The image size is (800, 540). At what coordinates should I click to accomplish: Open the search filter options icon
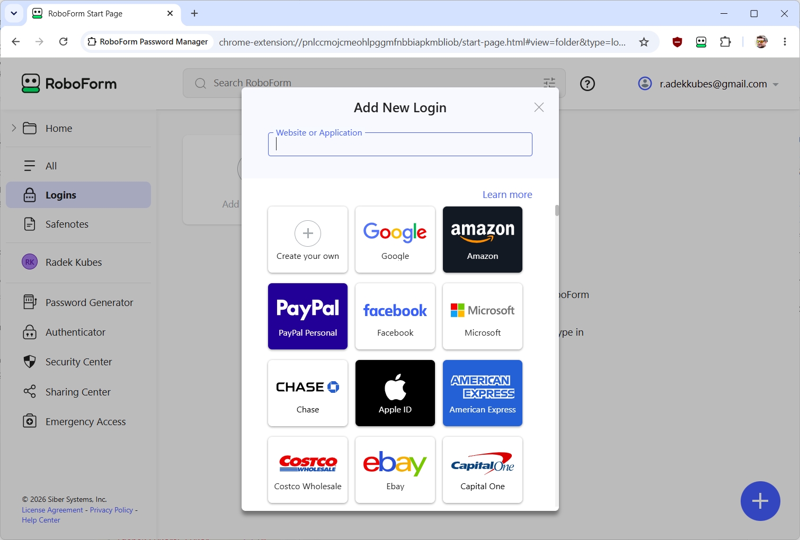pos(549,83)
